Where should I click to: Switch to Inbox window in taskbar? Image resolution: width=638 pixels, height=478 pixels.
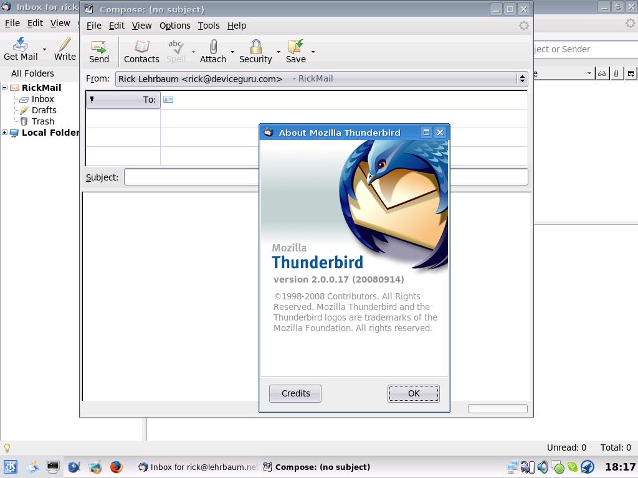[x=198, y=467]
